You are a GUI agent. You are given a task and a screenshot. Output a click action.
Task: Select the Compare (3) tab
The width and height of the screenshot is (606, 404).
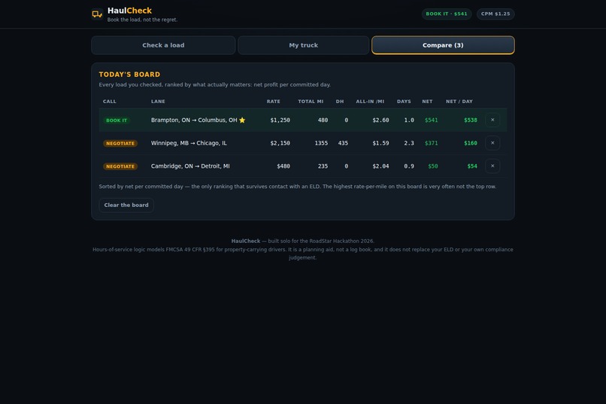point(443,45)
